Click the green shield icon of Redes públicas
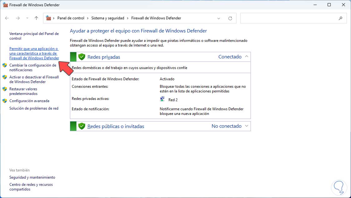Image resolution: width=351 pixels, height=198 pixels. [82, 126]
